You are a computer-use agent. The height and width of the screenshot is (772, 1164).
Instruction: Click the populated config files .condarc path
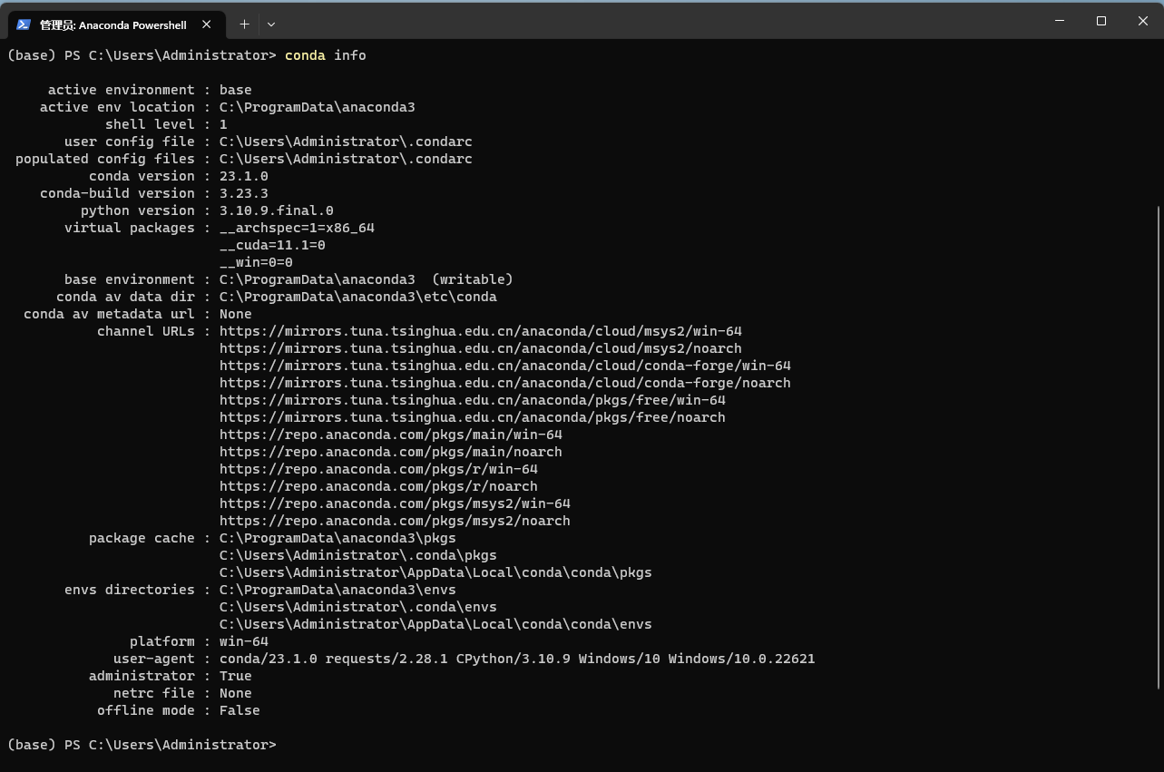click(346, 159)
